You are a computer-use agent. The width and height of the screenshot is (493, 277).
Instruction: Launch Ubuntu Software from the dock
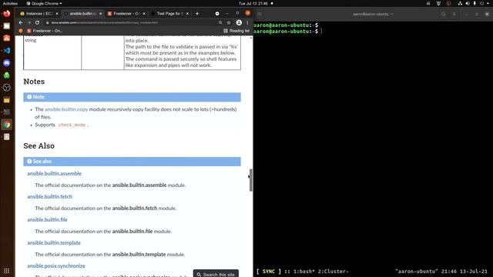[x=7, y=38]
